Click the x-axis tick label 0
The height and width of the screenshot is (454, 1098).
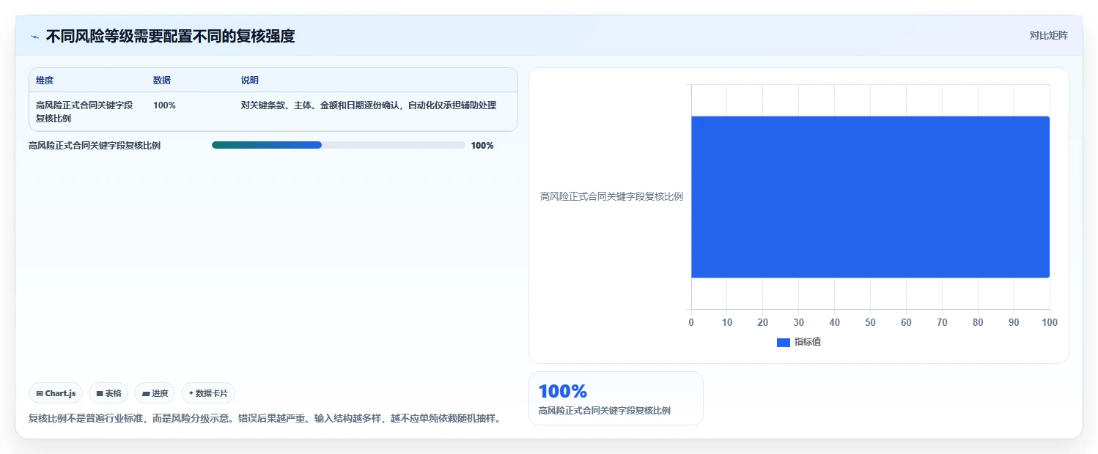[x=691, y=323]
